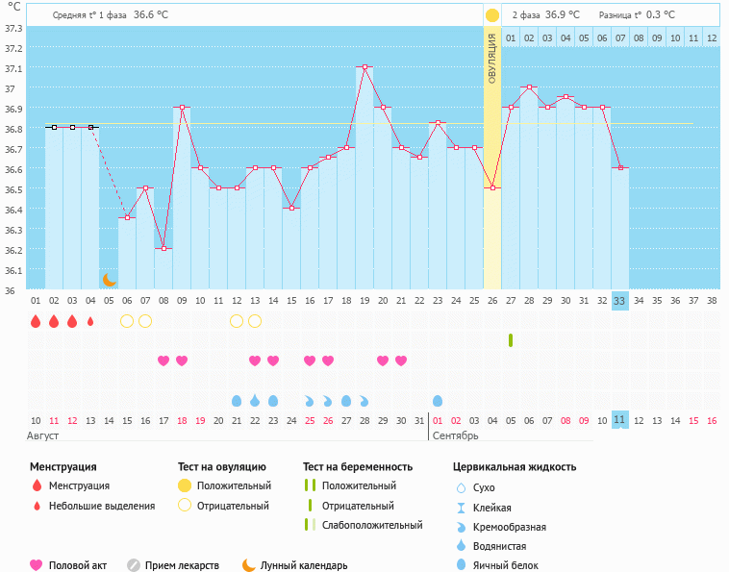Click small discharge drop on cycle day 04
Viewport: 729px width, 572px height.
90,321
